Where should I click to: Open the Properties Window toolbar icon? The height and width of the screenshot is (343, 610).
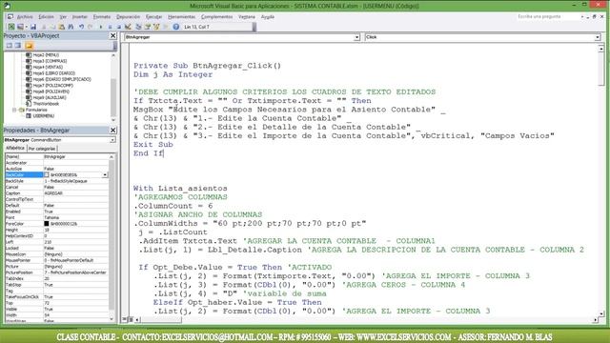[x=148, y=27]
